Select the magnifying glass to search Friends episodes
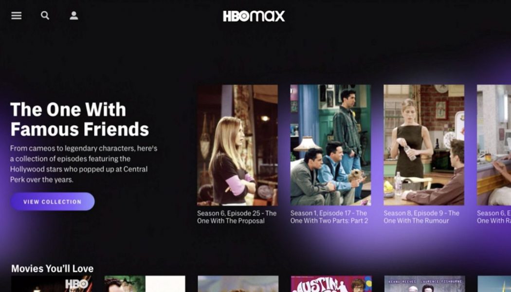 (x=45, y=16)
